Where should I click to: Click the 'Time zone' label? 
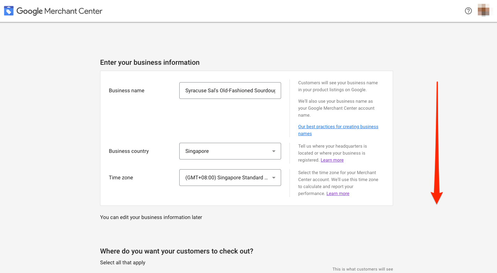pyautogui.click(x=121, y=178)
